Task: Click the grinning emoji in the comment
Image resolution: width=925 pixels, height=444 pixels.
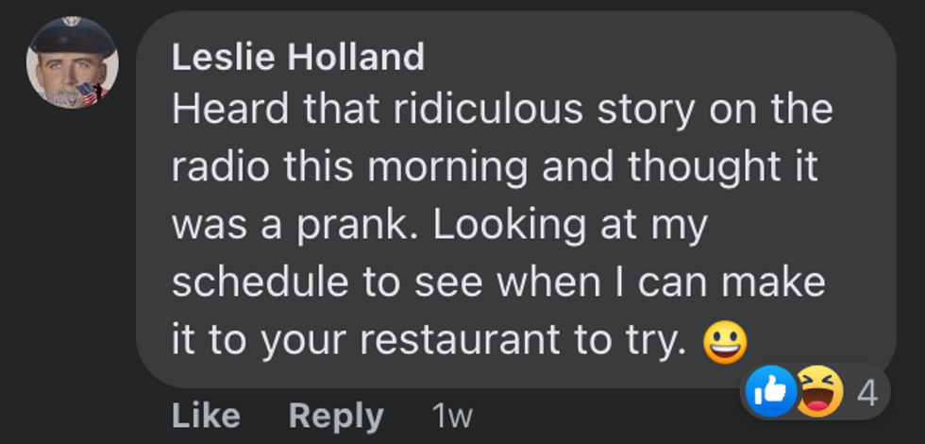Action: click(725, 340)
